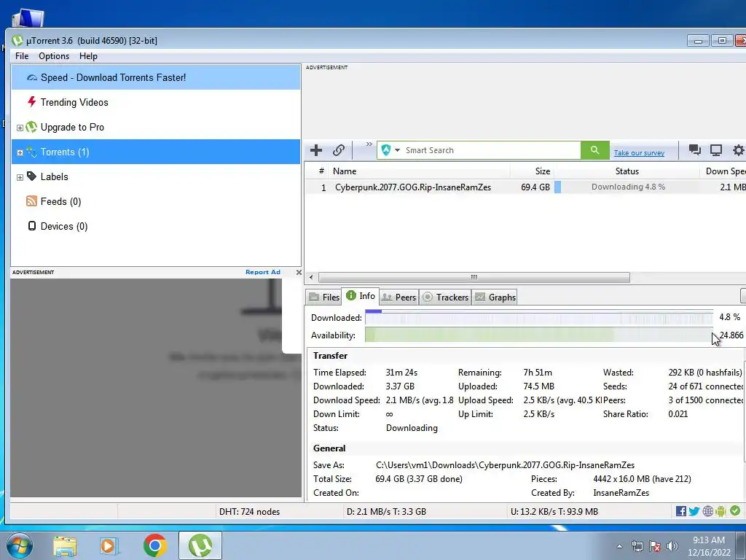The height and width of the screenshot is (560, 746).
Task: Click the Add Torrent from URL link icon
Action: coord(338,150)
